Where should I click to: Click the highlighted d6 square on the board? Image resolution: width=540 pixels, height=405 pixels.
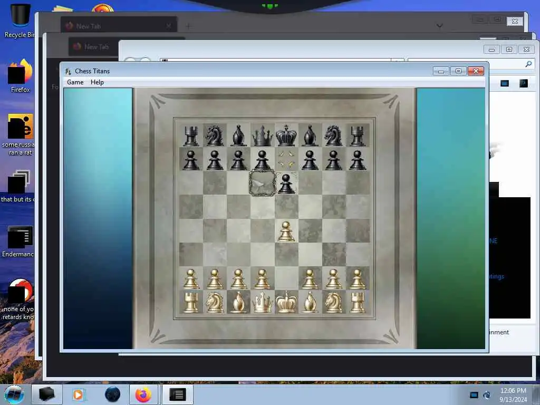coord(263,183)
